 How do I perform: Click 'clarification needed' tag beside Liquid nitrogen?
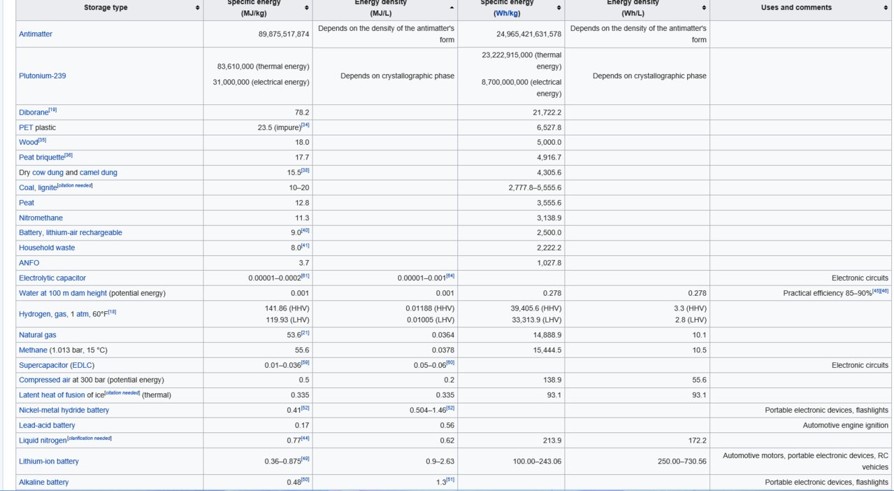89,438
